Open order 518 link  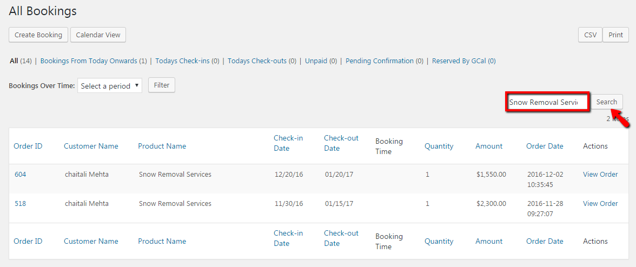[21, 204]
